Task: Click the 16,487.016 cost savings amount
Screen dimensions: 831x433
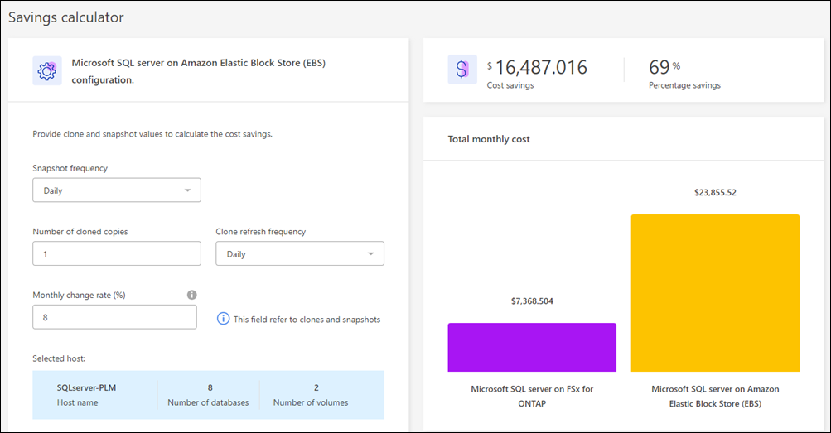Action: tap(541, 68)
